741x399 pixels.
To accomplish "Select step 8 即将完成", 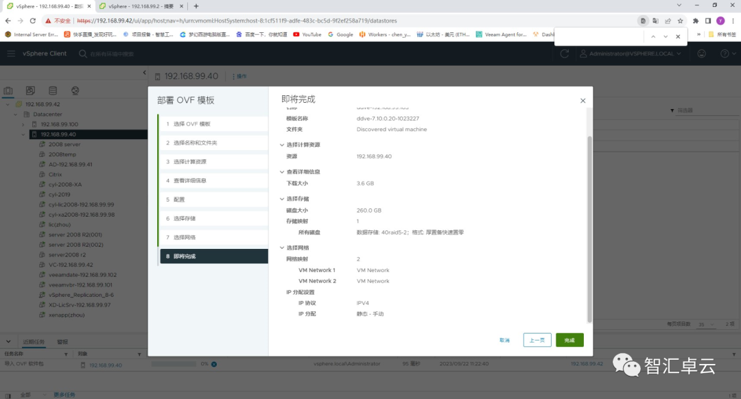I will click(213, 256).
